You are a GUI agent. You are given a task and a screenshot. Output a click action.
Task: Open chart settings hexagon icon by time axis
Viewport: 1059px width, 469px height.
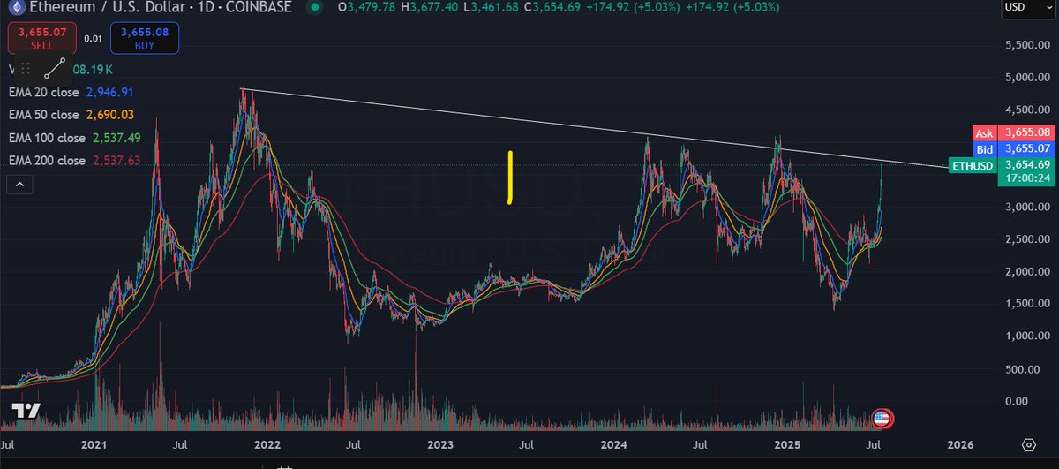tap(1028, 444)
